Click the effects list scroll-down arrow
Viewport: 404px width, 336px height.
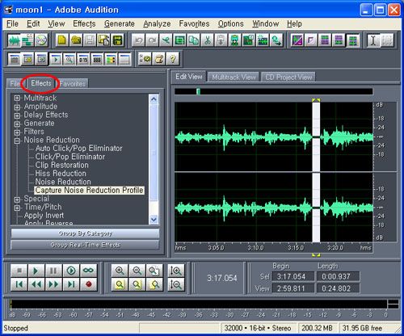coord(154,219)
